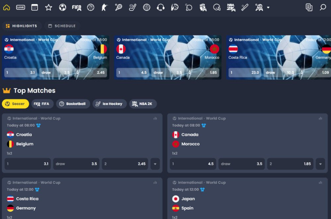Show statistics icon for Croatia vs Belgium card
This screenshot has width=331, height=219.
(155, 118)
